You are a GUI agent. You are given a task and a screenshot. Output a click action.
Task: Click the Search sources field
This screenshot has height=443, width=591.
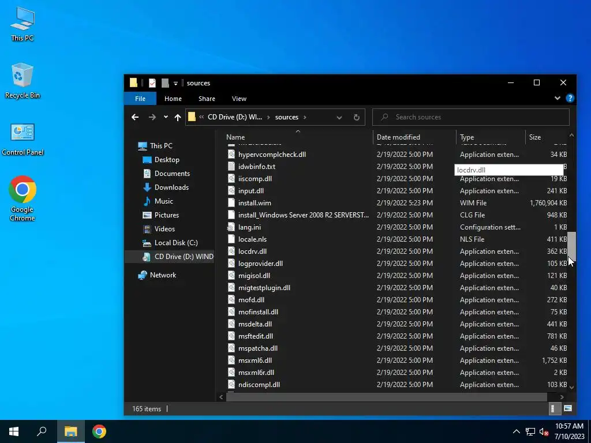click(x=471, y=117)
